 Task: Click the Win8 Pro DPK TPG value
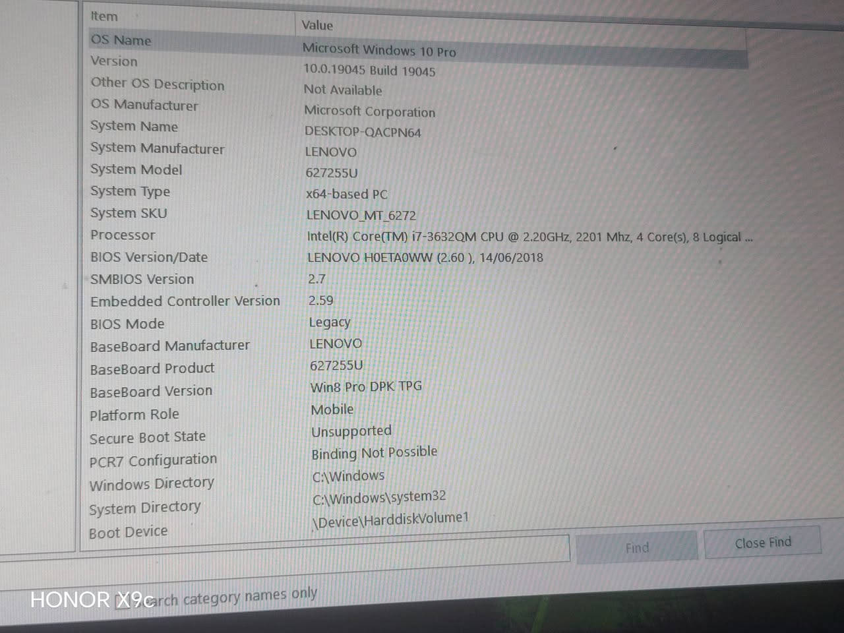[x=366, y=386]
